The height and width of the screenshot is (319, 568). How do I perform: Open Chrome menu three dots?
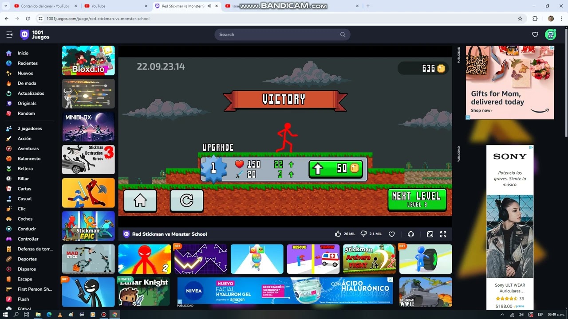click(x=561, y=19)
